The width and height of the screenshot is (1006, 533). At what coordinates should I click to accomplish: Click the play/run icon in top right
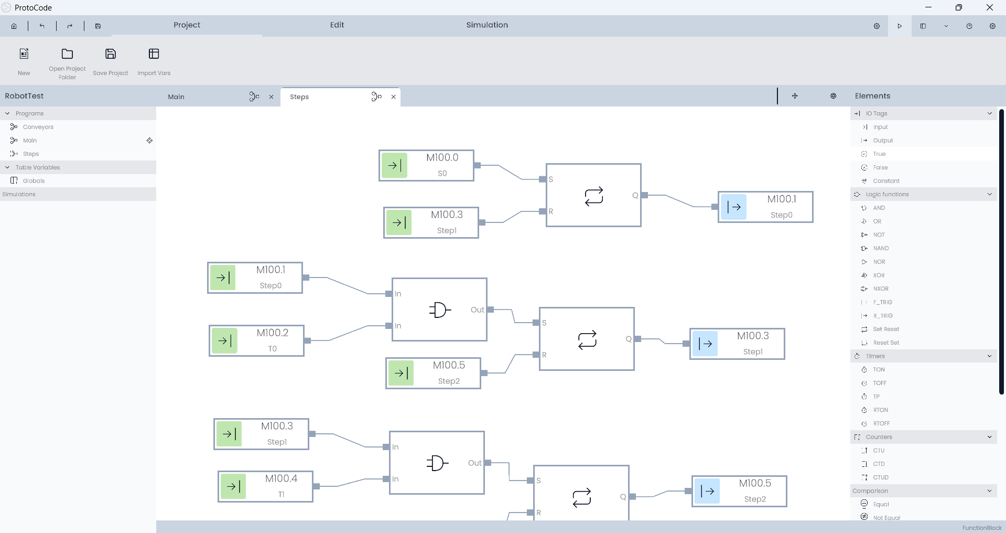(900, 26)
